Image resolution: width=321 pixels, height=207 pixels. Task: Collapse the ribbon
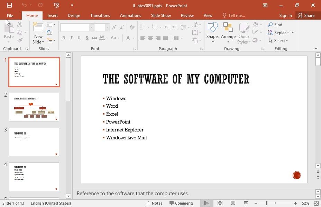316,49
